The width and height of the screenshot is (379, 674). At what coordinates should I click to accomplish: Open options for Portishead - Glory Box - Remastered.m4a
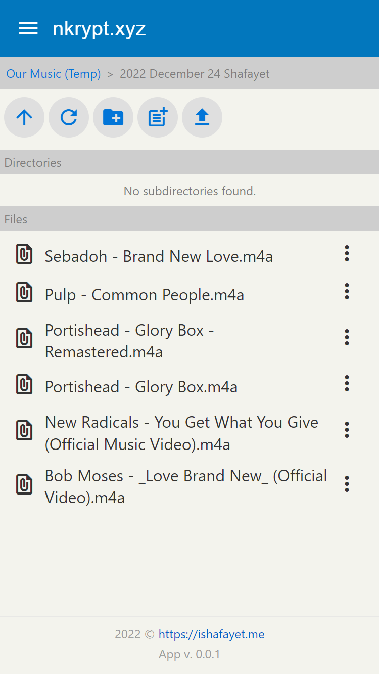pos(347,337)
